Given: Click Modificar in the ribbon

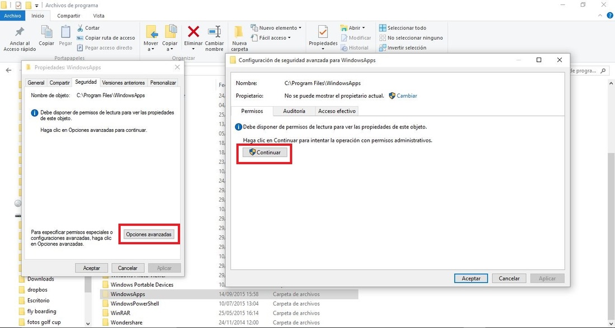Looking at the screenshot, I should click(x=356, y=38).
